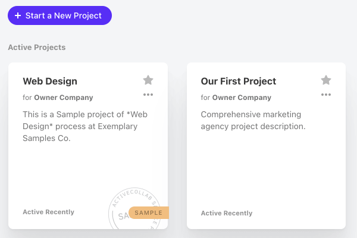Viewport: 357px width, 238px height.
Task: Click the orange SAMPLE badge
Action: point(149,213)
